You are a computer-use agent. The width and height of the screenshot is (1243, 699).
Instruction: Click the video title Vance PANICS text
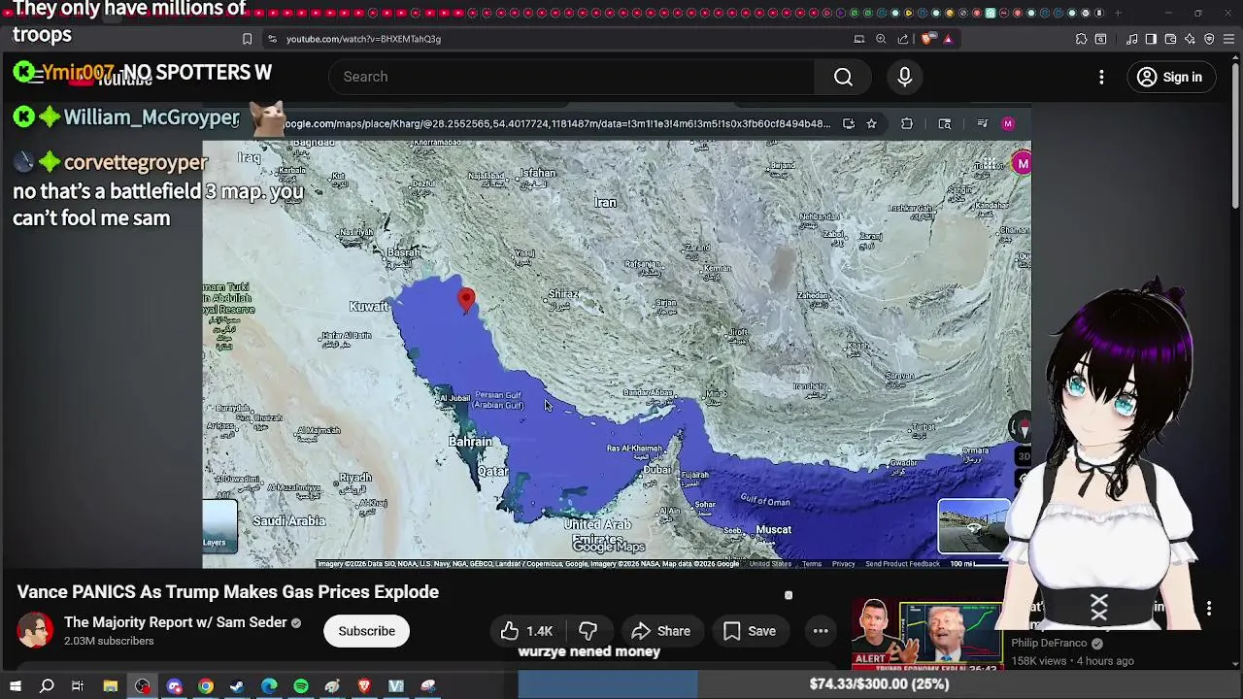(x=227, y=592)
